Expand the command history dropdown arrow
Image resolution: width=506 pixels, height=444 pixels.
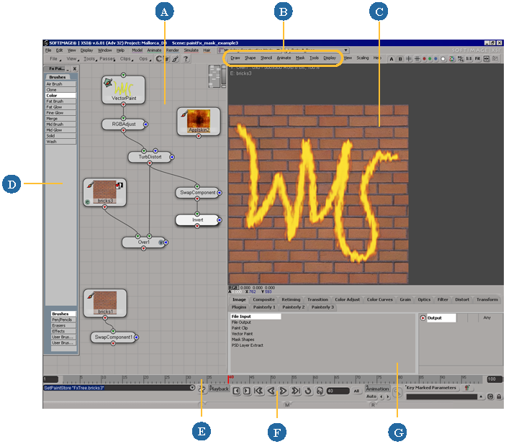[x=192, y=388]
